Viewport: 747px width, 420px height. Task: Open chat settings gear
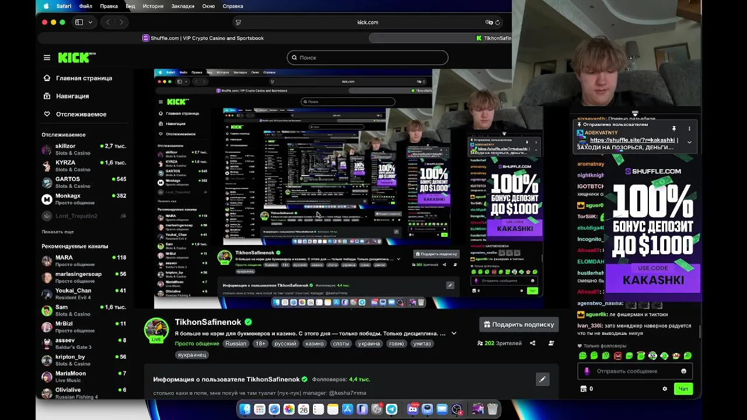(x=664, y=388)
